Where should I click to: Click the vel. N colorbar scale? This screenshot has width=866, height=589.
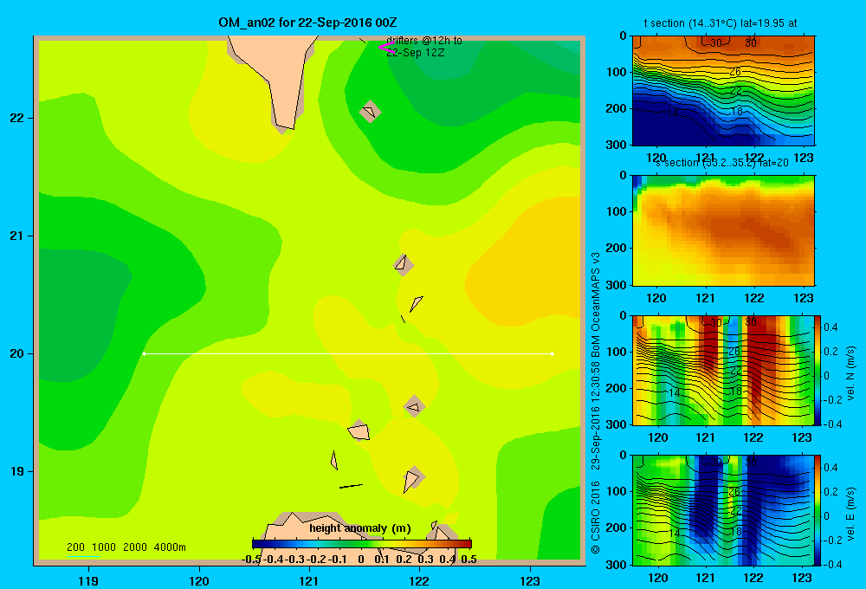click(818, 370)
